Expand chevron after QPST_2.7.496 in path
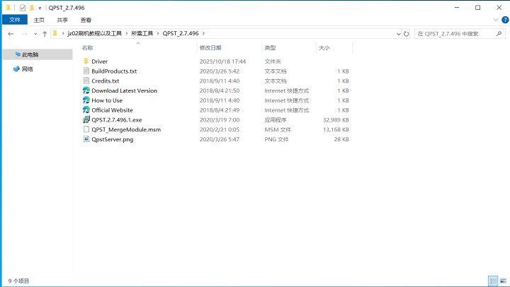This screenshot has height=287, width=510. point(203,33)
